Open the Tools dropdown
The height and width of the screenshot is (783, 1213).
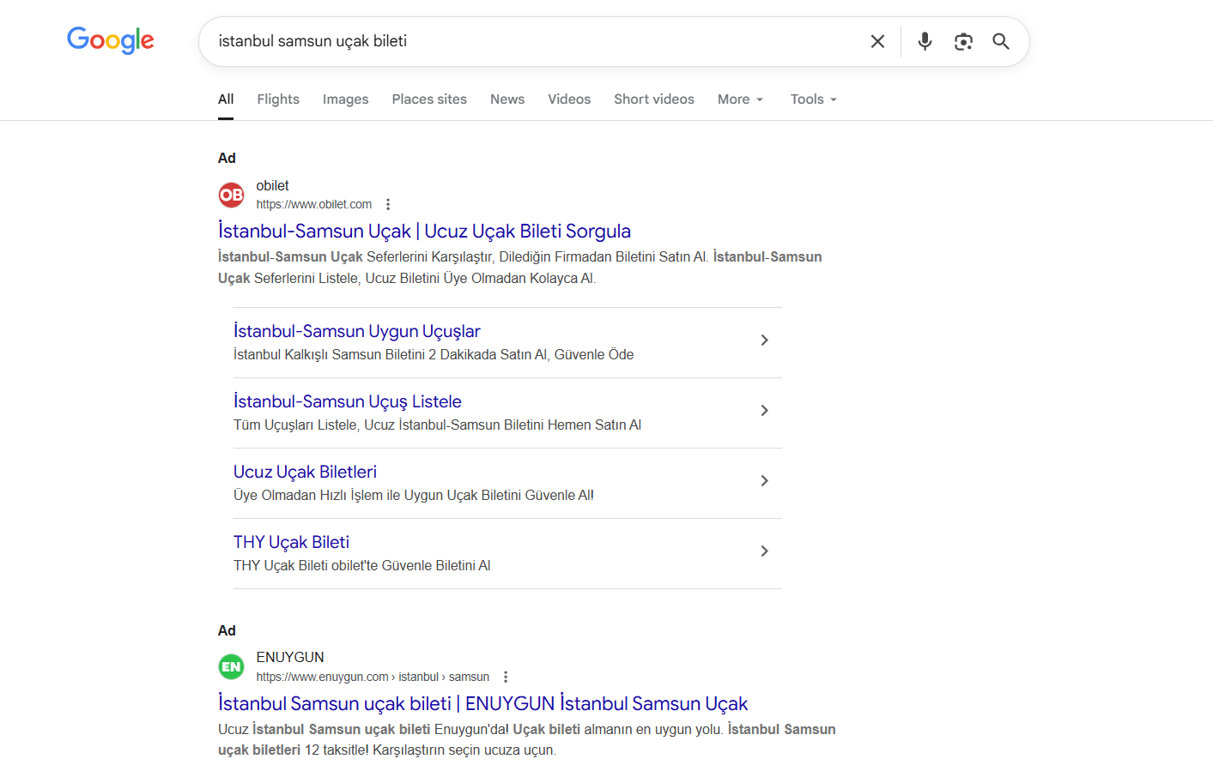tap(813, 99)
